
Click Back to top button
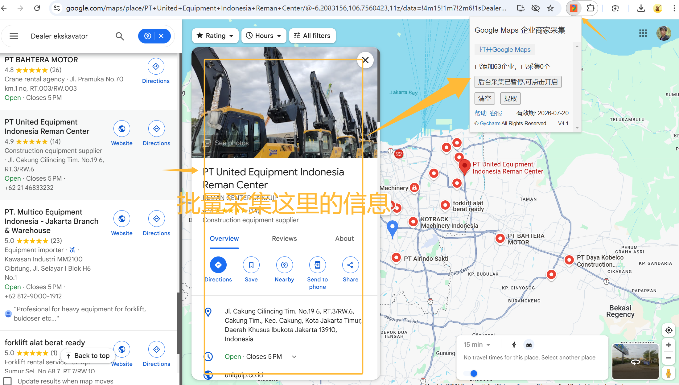pos(88,355)
